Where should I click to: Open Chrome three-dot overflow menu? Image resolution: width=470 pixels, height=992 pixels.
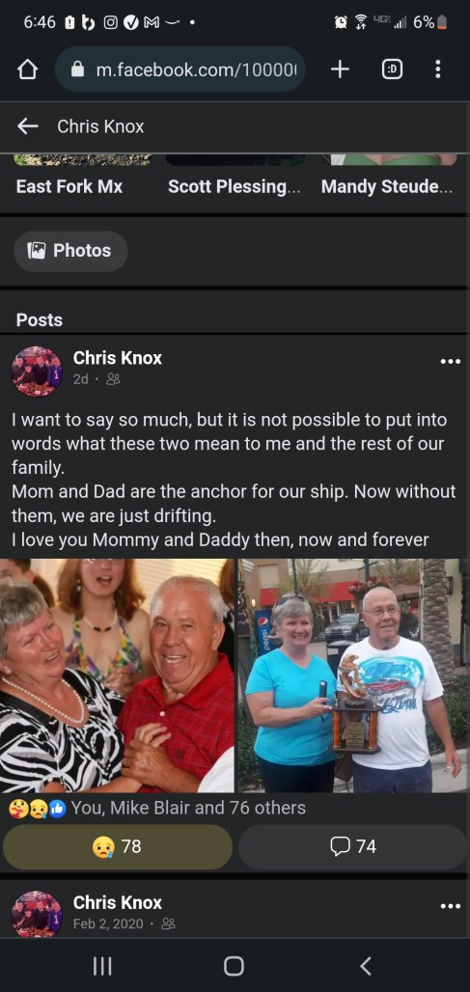[438, 69]
